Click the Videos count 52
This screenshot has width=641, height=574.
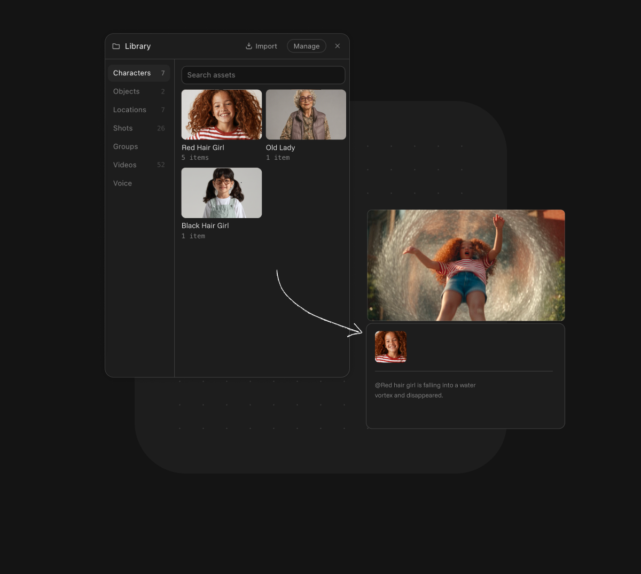click(161, 165)
